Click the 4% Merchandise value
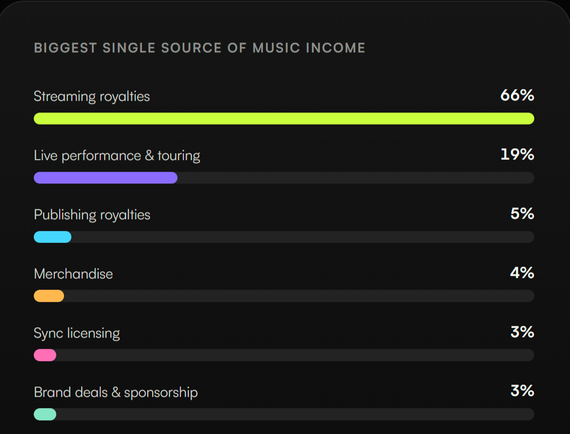570x434 pixels. [x=523, y=273]
